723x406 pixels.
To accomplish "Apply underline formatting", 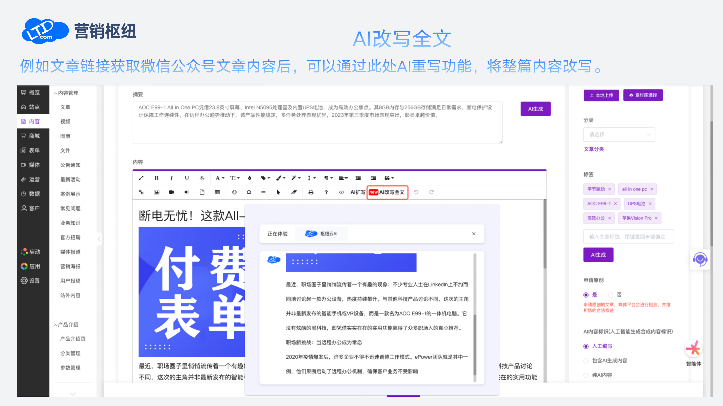I will click(x=187, y=178).
